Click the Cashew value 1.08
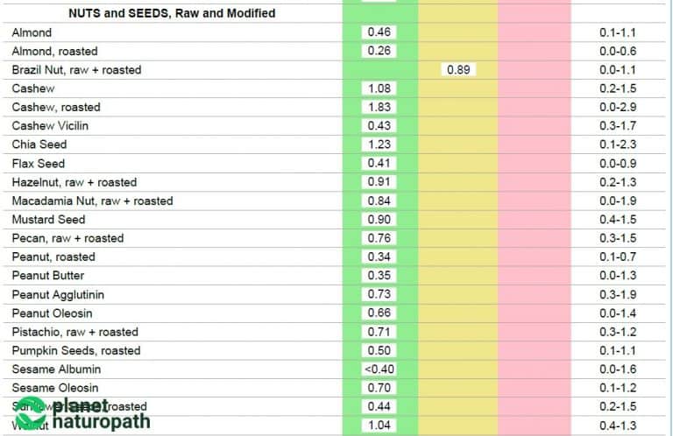The image size is (673, 436). [x=379, y=88]
